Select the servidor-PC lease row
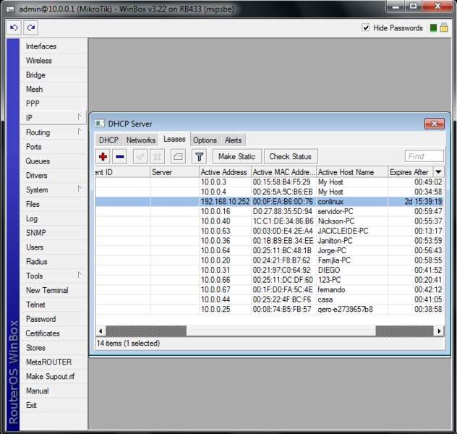The width and height of the screenshot is (457, 434). [x=270, y=211]
